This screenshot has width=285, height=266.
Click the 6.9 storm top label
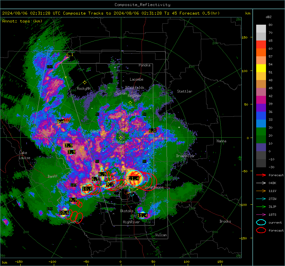(x=102, y=174)
